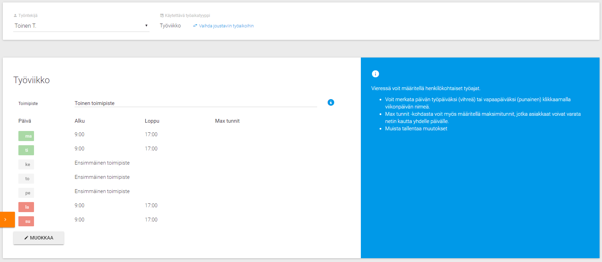The height and width of the screenshot is (262, 602).
Task: Toggle the to weekday badge
Action: point(26,179)
